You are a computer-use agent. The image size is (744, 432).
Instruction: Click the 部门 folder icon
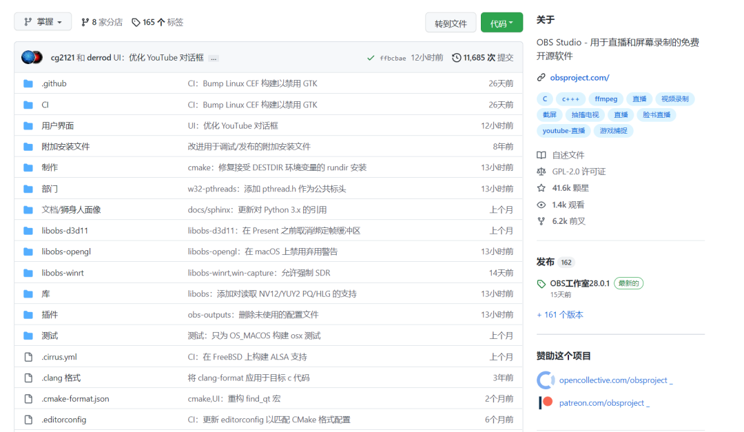tap(28, 189)
